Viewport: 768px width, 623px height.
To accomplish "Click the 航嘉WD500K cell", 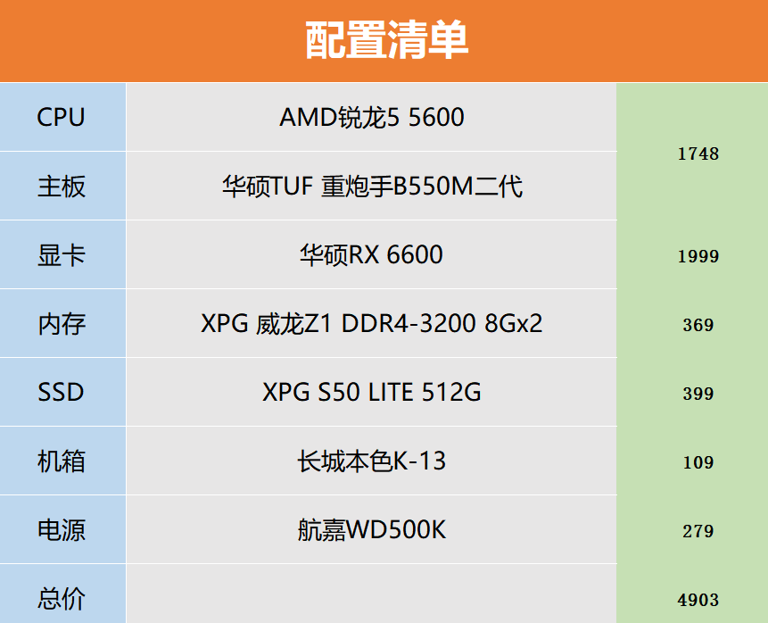I will (x=371, y=529).
